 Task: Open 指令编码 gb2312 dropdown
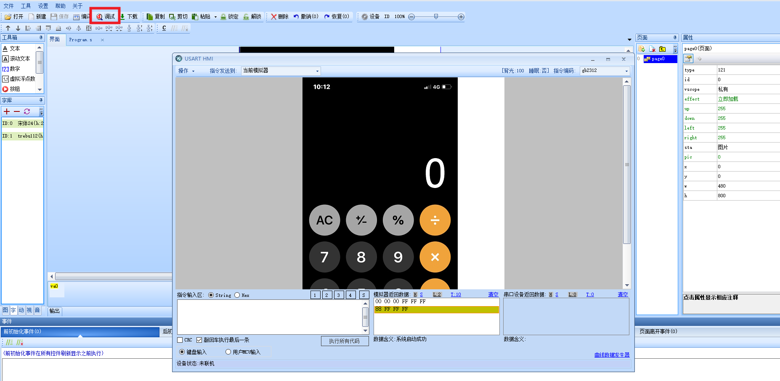(605, 71)
